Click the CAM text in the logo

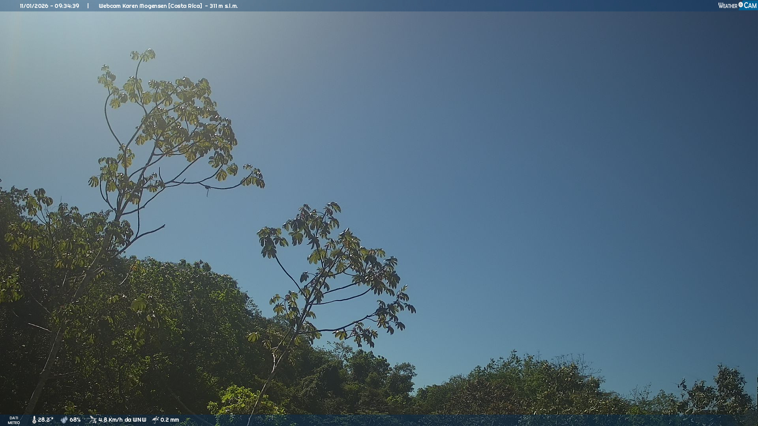[750, 6]
